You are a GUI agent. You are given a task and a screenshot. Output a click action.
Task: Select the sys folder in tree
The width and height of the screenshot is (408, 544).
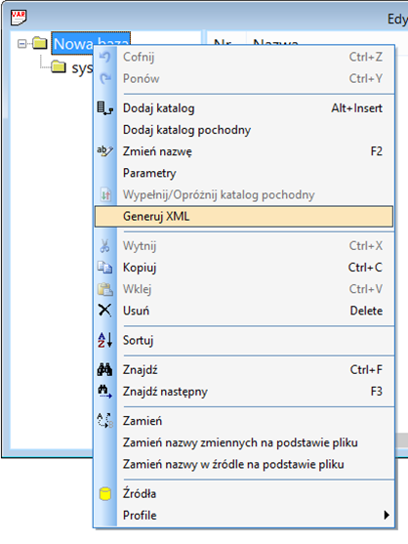[x=82, y=67]
